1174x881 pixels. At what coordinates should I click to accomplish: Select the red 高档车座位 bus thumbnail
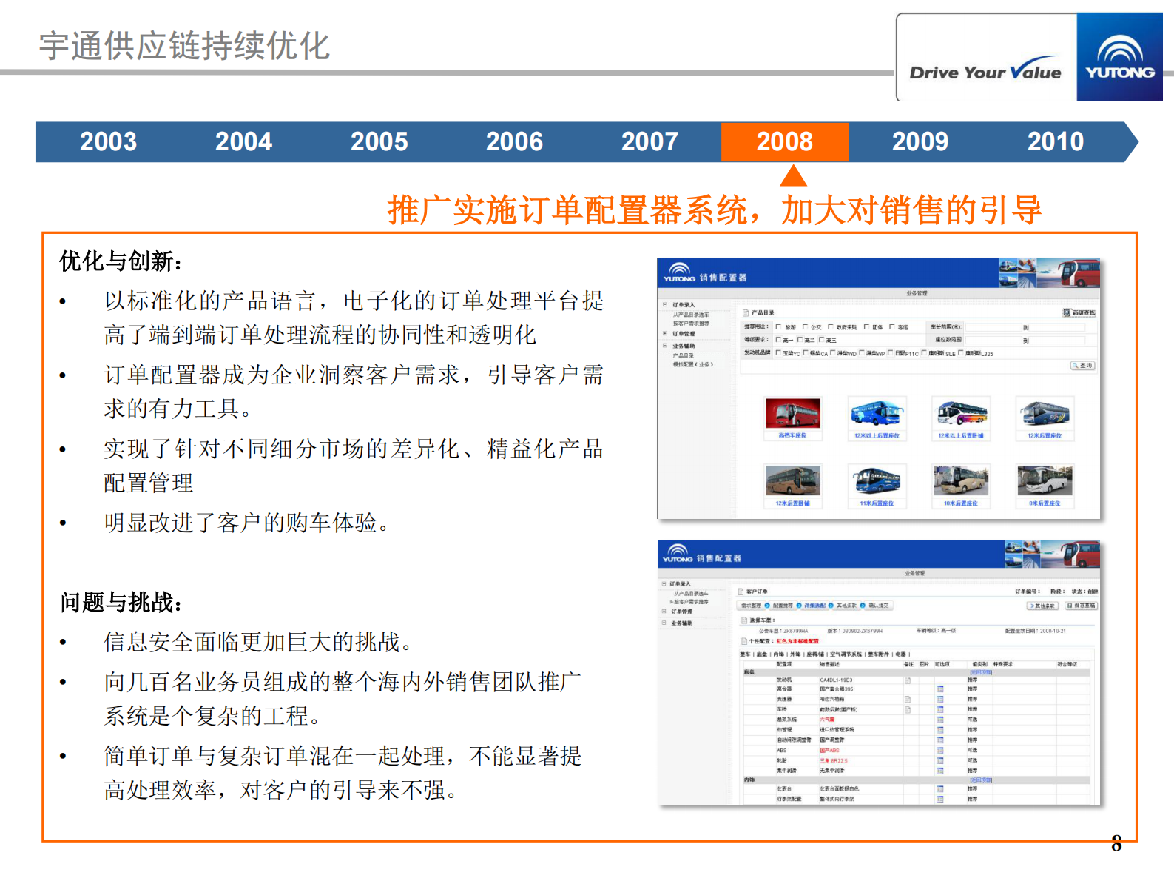point(792,413)
